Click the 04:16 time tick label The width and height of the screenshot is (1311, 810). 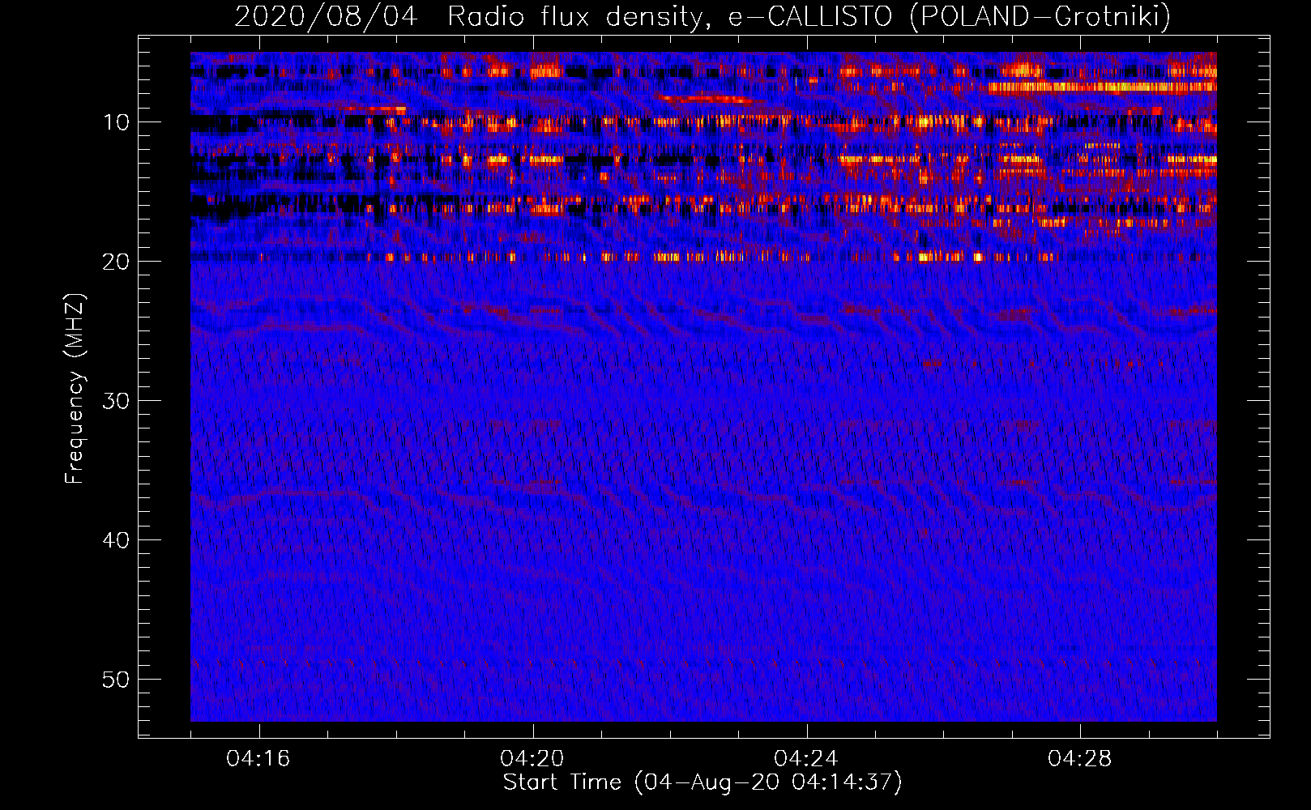[258, 759]
